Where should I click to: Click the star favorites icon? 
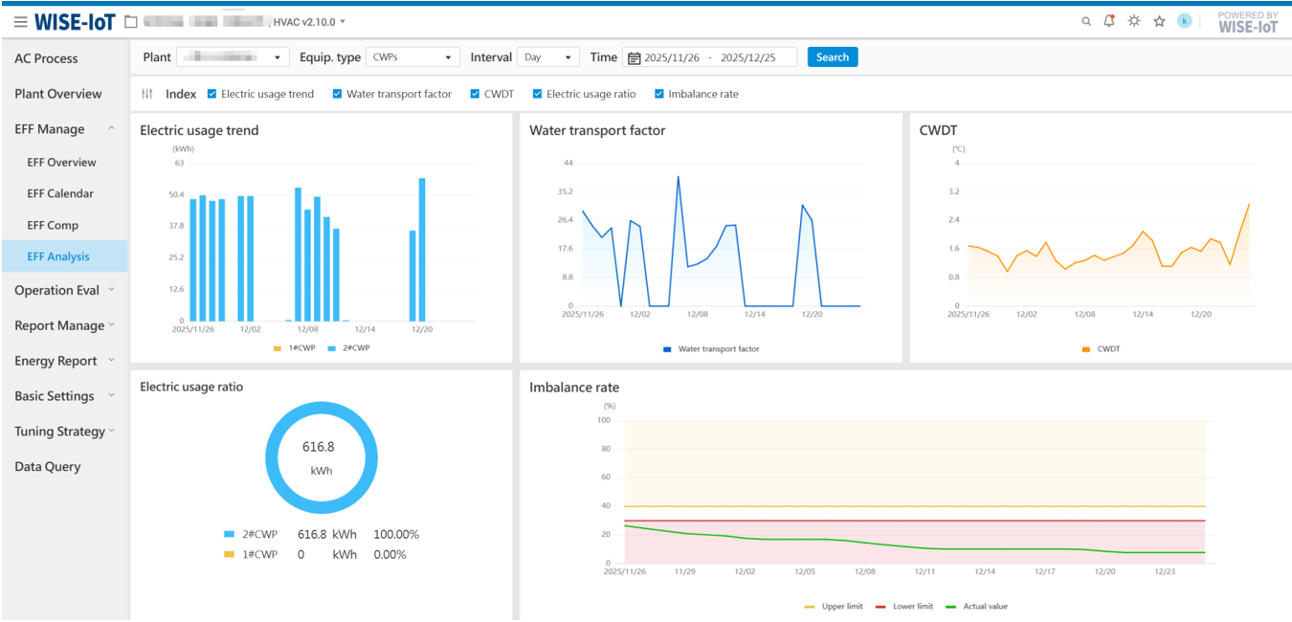(x=1159, y=21)
